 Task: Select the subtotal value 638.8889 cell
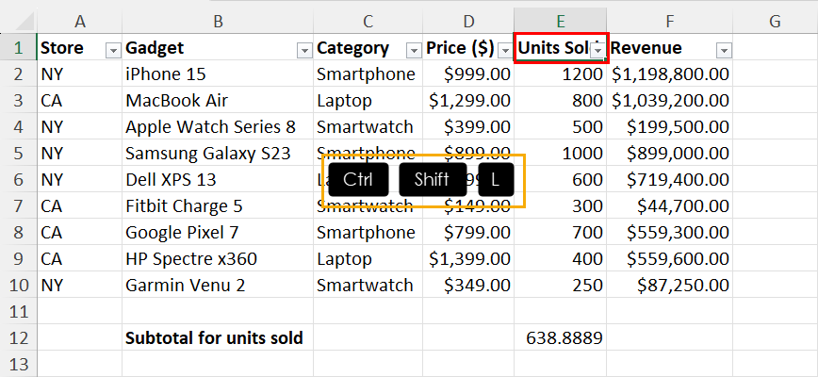pyautogui.click(x=561, y=338)
